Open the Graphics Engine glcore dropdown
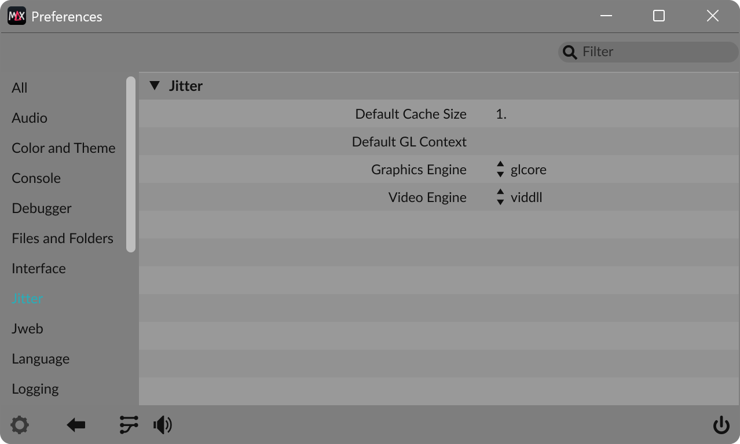The height and width of the screenshot is (444, 740). 528,169
